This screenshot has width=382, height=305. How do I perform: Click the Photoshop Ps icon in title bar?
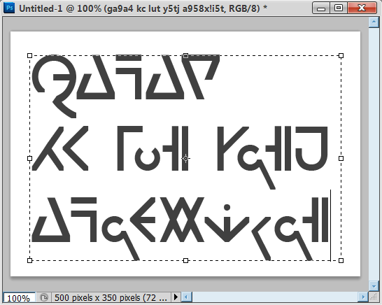point(10,8)
